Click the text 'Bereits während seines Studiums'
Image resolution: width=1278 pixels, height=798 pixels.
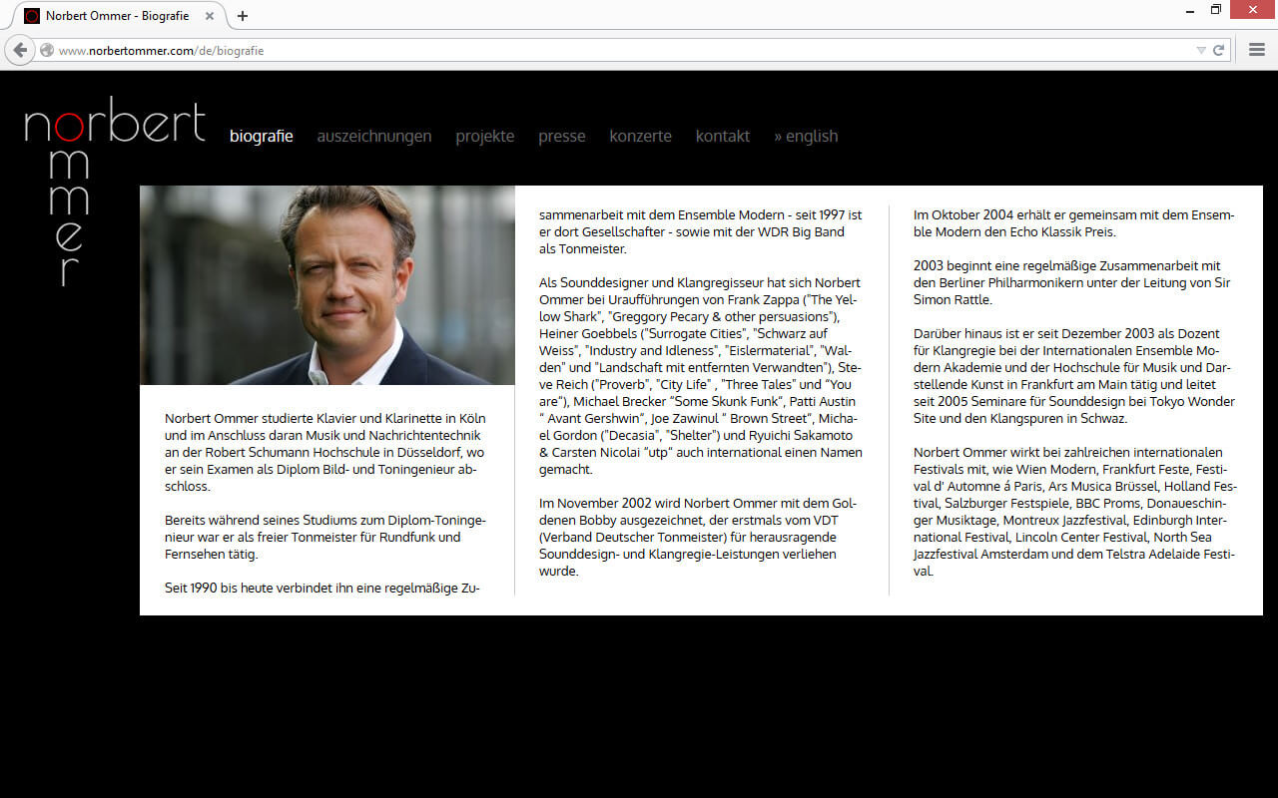point(325,538)
